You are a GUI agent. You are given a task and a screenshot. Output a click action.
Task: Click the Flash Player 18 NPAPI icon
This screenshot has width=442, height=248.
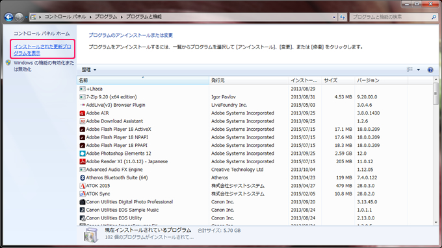pos(83,137)
